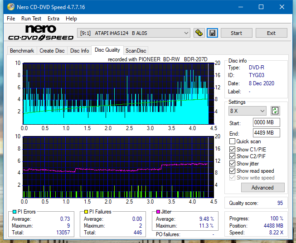Switch to the Benchmark tab
This screenshot has width=296, height=243.
[22, 51]
